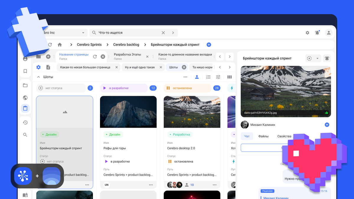Screen dimensions: 354x199
Task: Click the refresh icon next to home
Action: coord(50,45)
